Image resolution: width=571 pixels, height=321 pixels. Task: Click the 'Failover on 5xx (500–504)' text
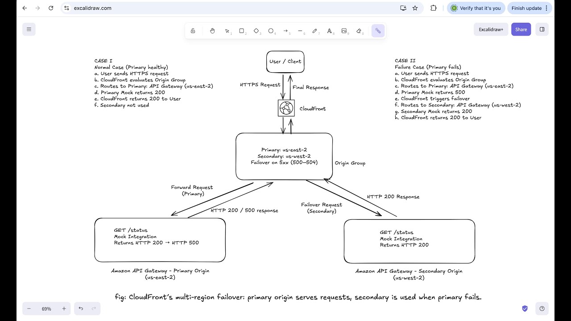pos(284,163)
